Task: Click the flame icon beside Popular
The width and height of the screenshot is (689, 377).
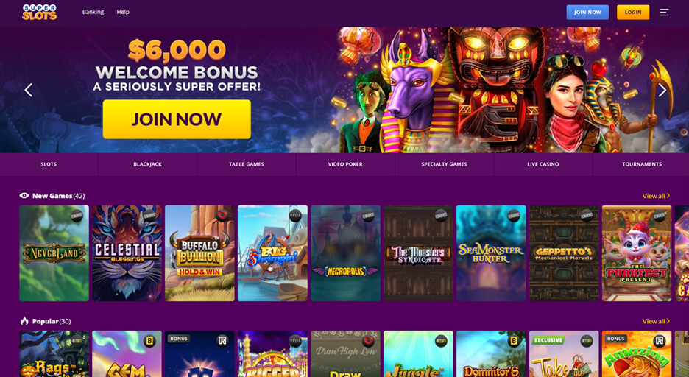Action: (24, 321)
